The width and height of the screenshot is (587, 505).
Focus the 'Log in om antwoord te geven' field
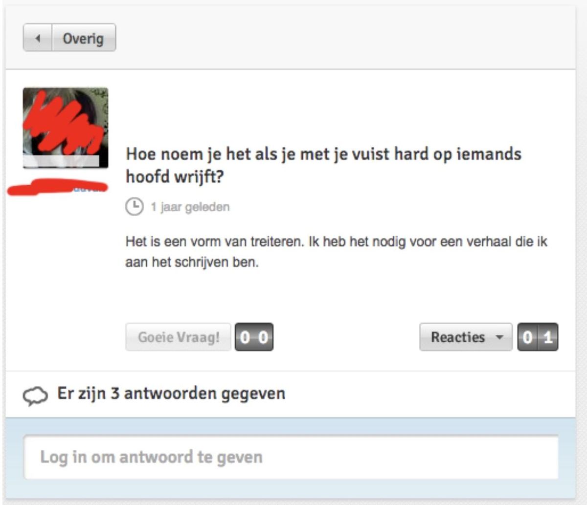click(x=291, y=457)
